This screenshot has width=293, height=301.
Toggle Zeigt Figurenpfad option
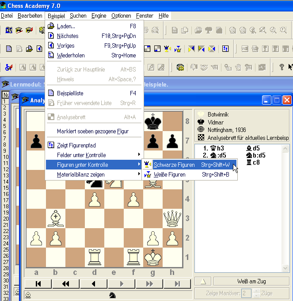tap(76, 145)
